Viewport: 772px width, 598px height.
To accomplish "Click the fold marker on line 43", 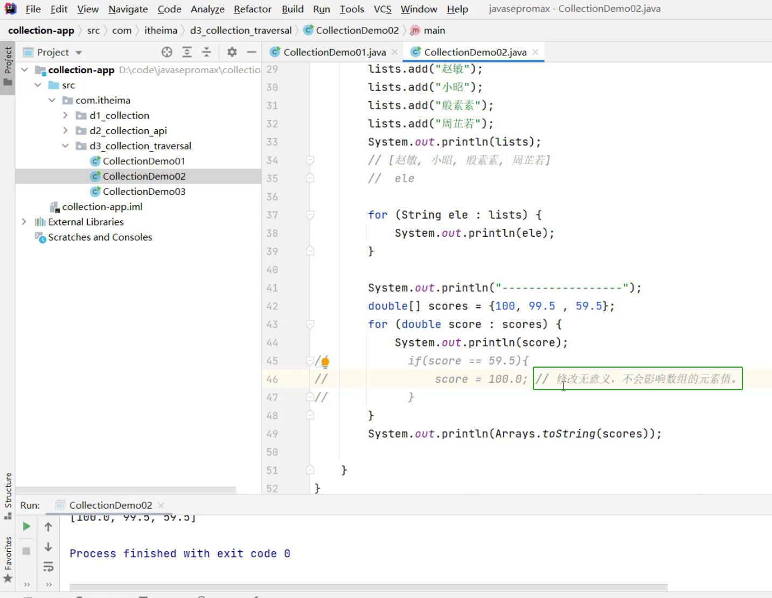I will pyautogui.click(x=310, y=324).
